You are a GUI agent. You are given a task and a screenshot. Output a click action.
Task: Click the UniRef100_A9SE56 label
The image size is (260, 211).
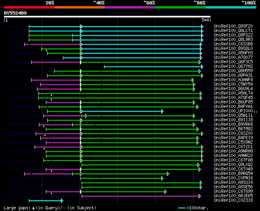tap(233, 187)
